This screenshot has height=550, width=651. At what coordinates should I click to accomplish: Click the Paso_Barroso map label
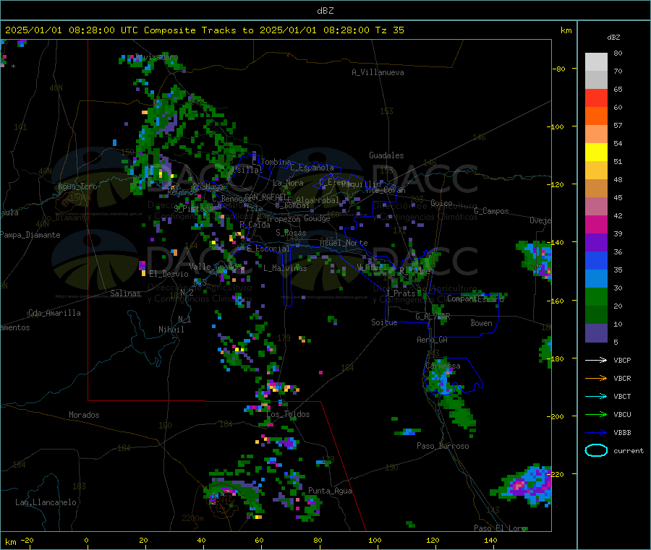point(443,446)
